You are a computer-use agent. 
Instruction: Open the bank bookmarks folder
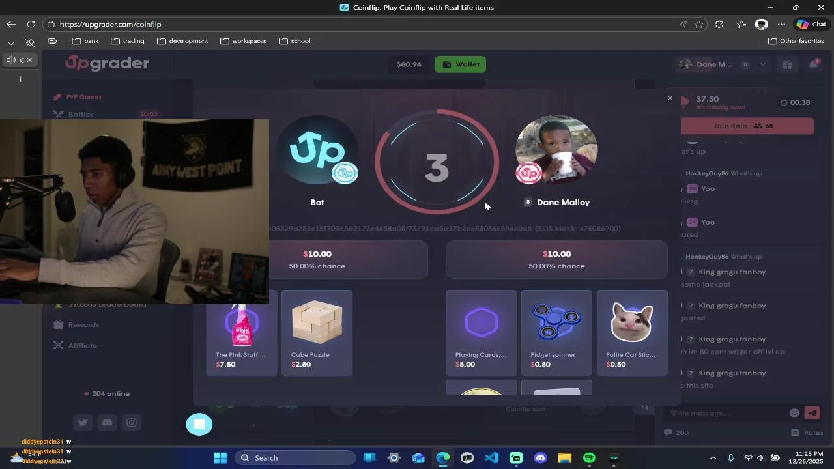tap(85, 41)
